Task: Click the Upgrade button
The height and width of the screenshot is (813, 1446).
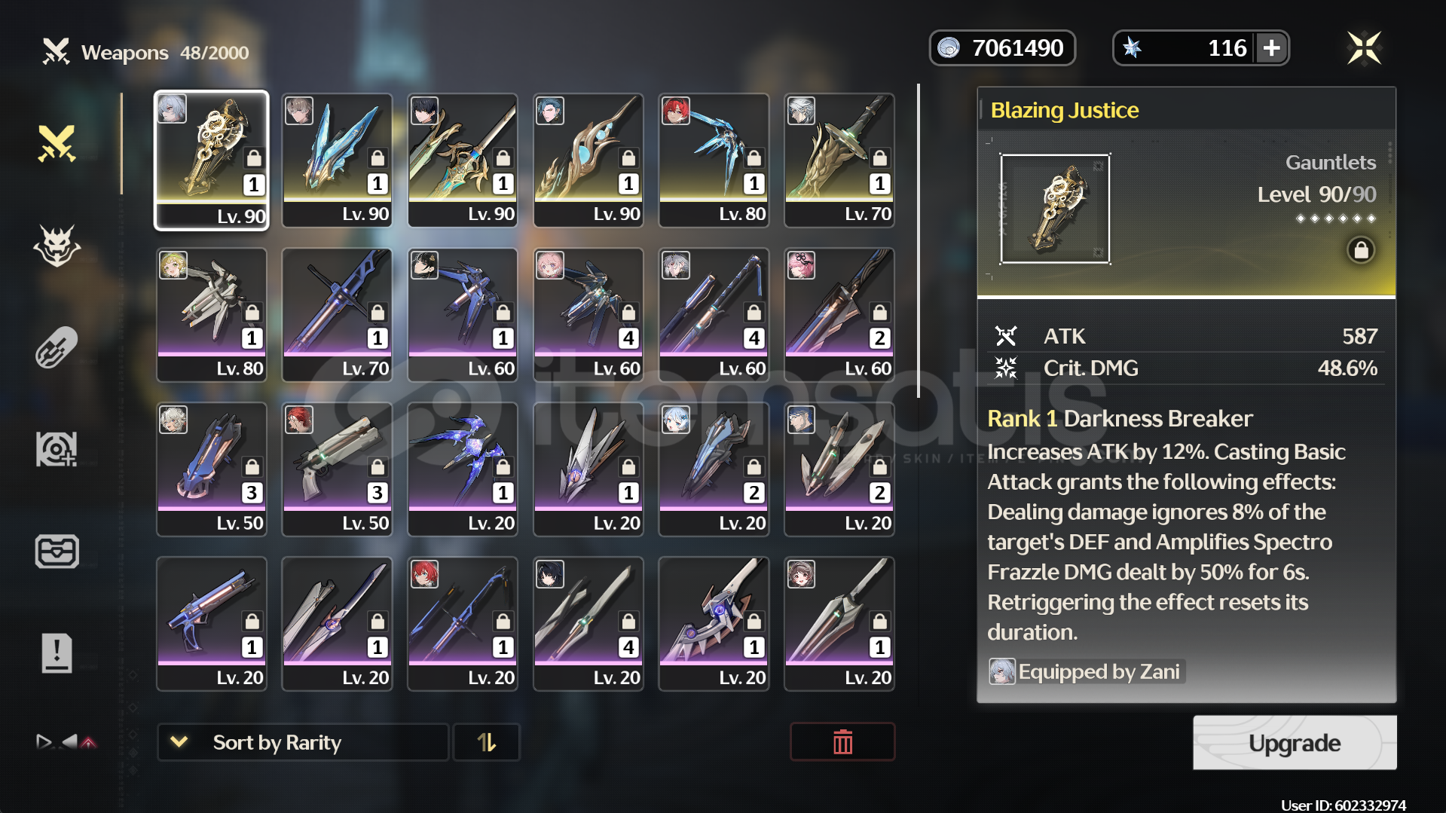Action: [x=1295, y=743]
